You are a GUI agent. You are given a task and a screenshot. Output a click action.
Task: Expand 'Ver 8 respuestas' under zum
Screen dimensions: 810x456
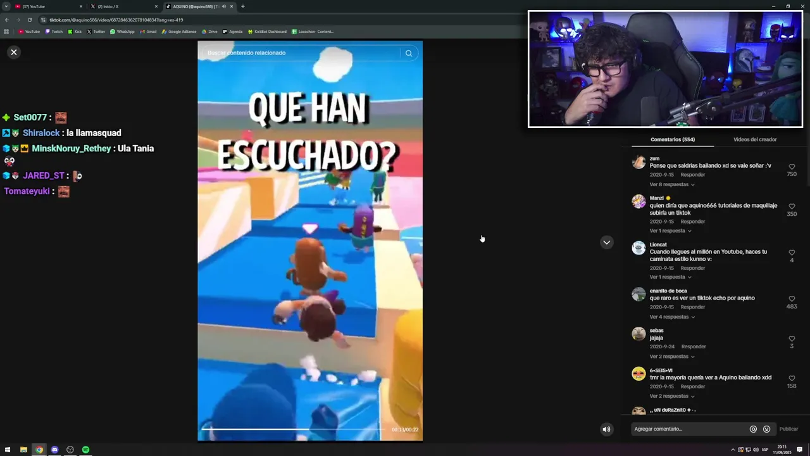point(672,184)
